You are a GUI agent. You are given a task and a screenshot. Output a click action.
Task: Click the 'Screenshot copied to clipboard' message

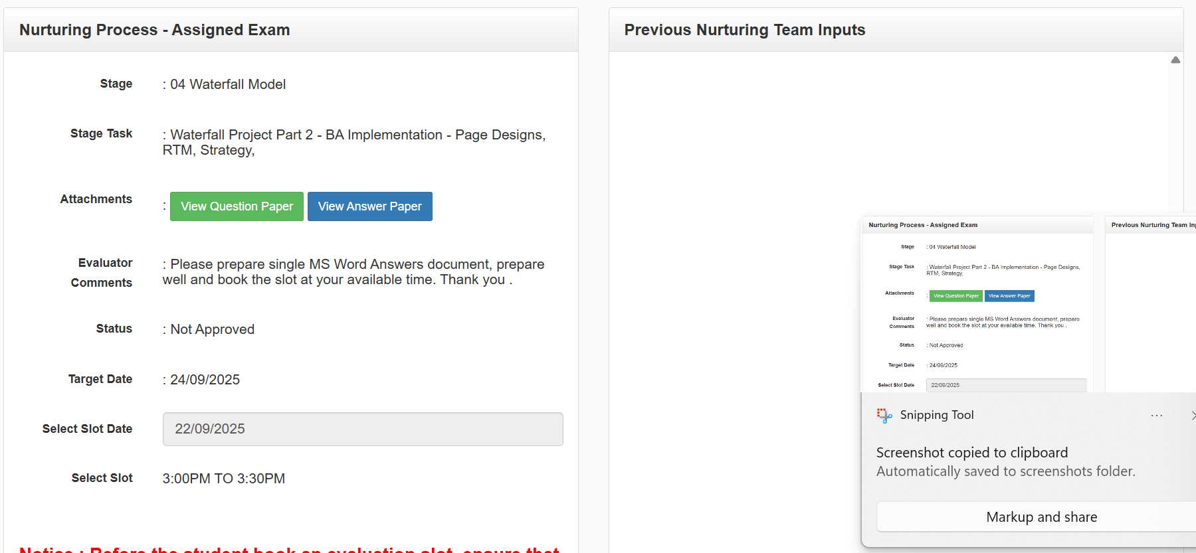pos(971,453)
